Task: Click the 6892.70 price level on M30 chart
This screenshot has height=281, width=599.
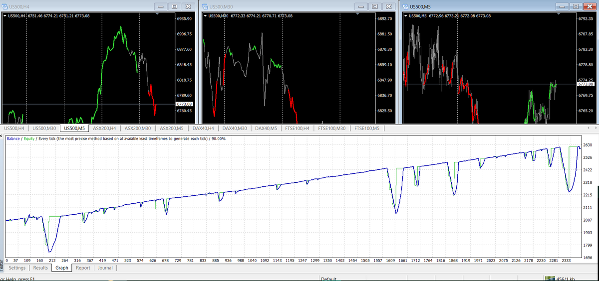Action: pyautogui.click(x=386, y=18)
